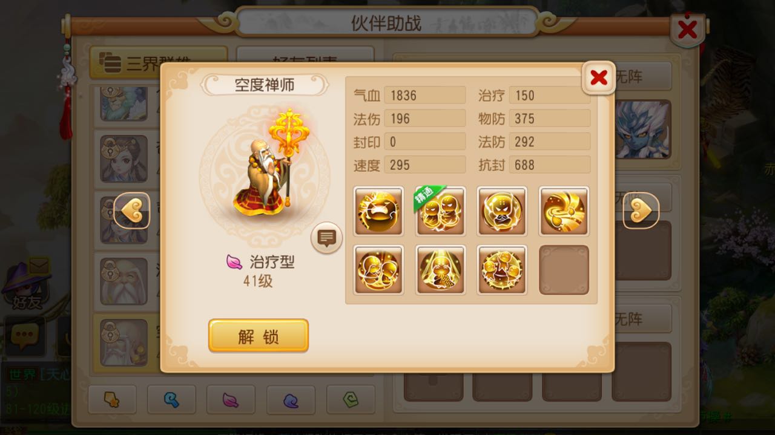Filter partners by the blue key type

171,399
